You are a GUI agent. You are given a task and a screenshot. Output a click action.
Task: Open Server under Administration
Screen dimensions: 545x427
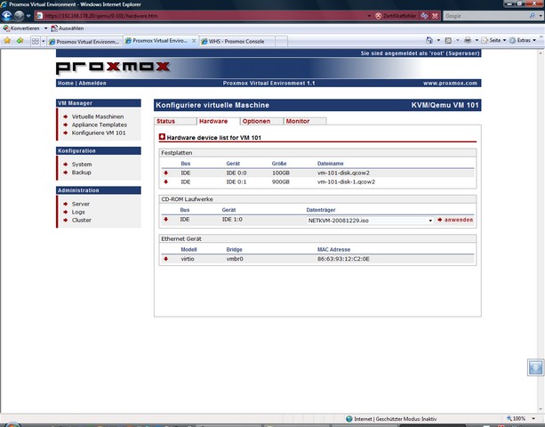81,204
